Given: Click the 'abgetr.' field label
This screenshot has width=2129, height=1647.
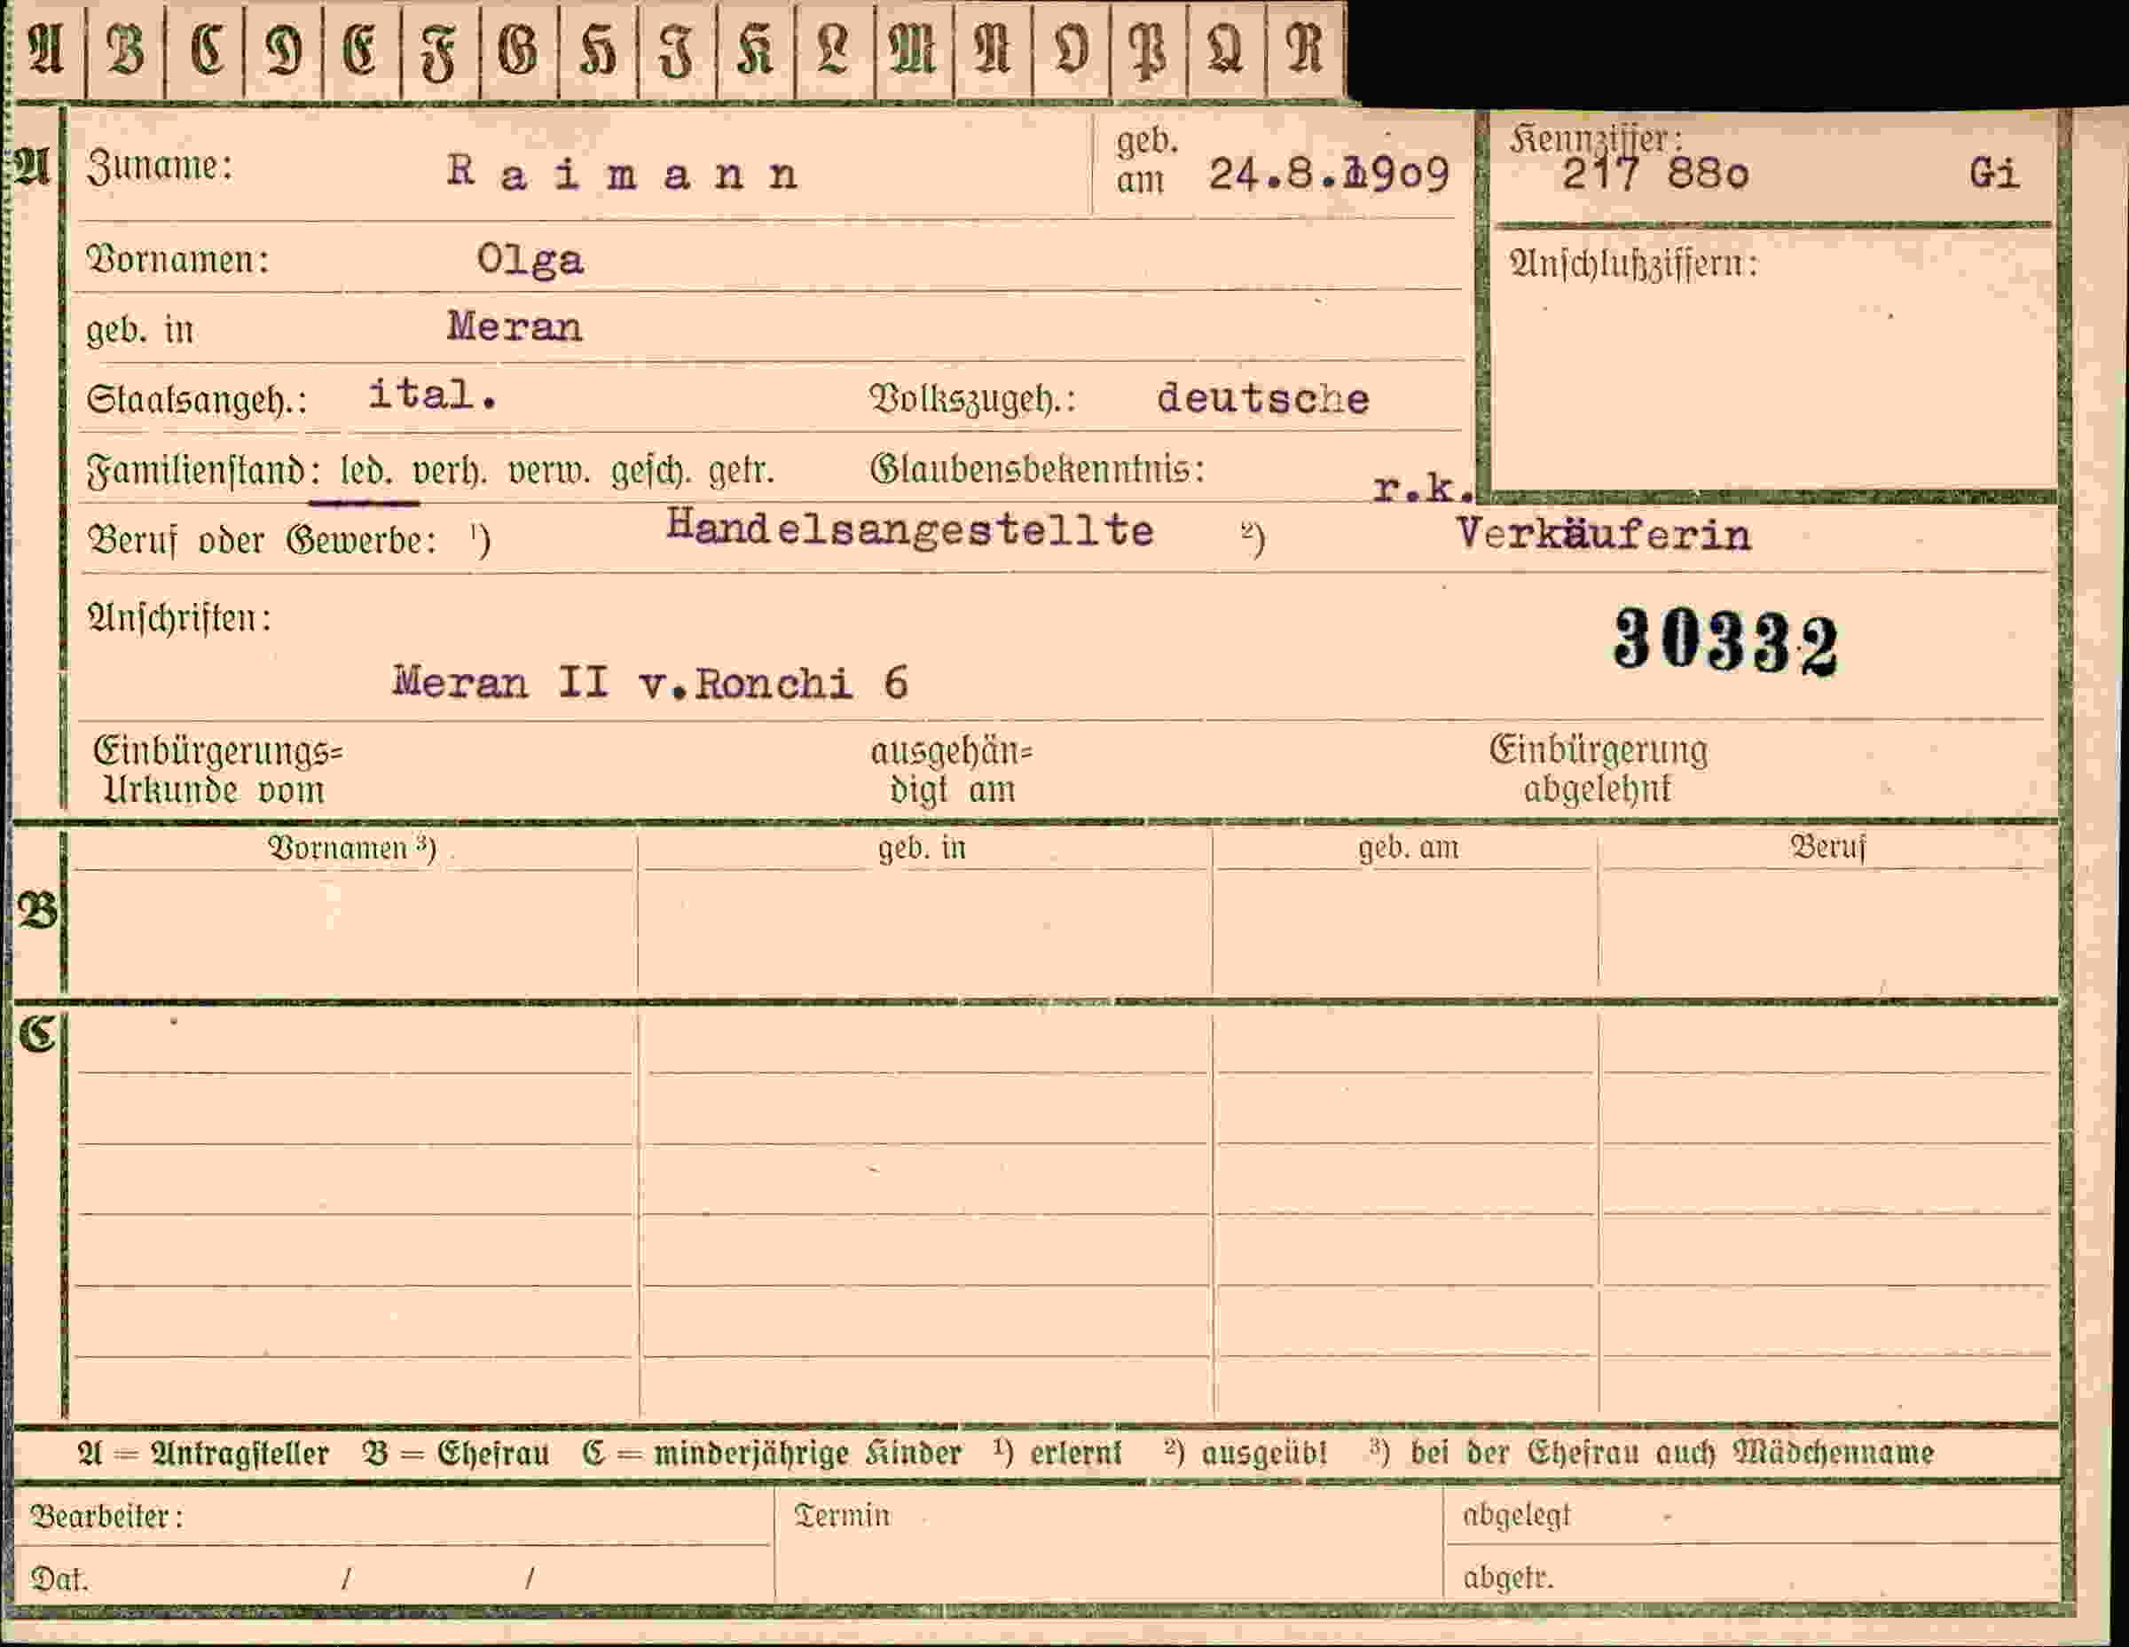Looking at the screenshot, I should (1508, 1578).
